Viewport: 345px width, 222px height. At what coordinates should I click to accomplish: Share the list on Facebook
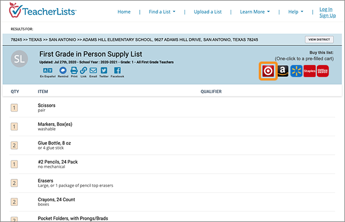[117, 72]
